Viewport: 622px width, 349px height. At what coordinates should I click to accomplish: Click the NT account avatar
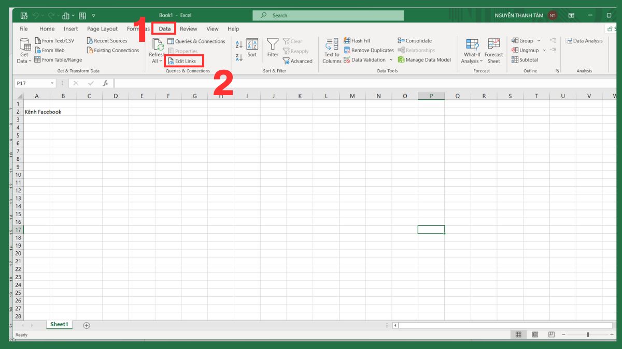click(x=553, y=16)
